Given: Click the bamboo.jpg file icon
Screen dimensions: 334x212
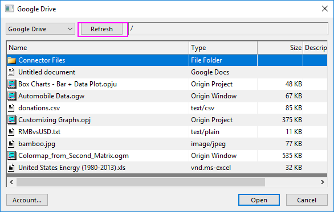Looking at the screenshot, I should (x=11, y=144).
